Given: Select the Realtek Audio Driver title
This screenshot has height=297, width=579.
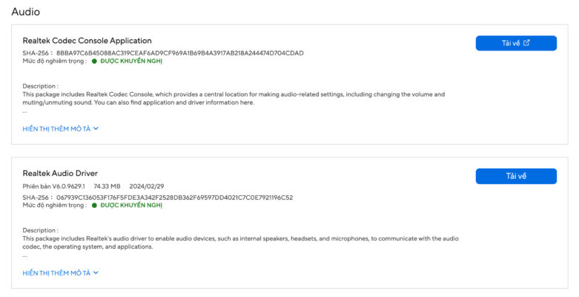Looking at the screenshot, I should pos(60,173).
